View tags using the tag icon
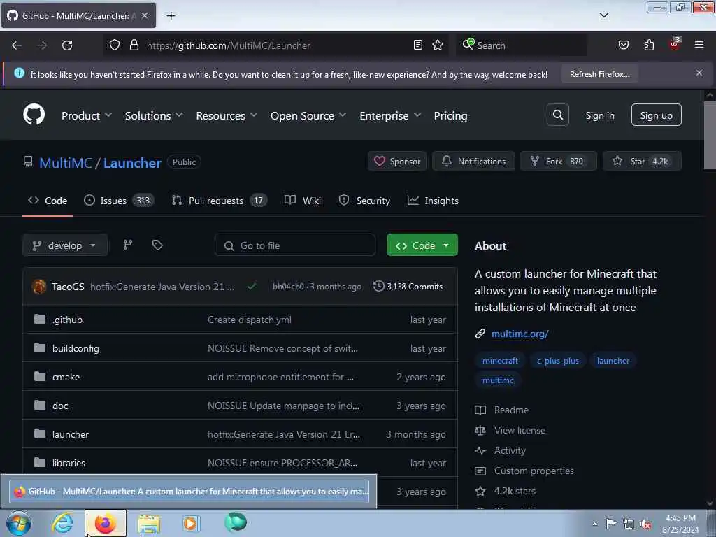This screenshot has height=537, width=716. click(x=157, y=245)
